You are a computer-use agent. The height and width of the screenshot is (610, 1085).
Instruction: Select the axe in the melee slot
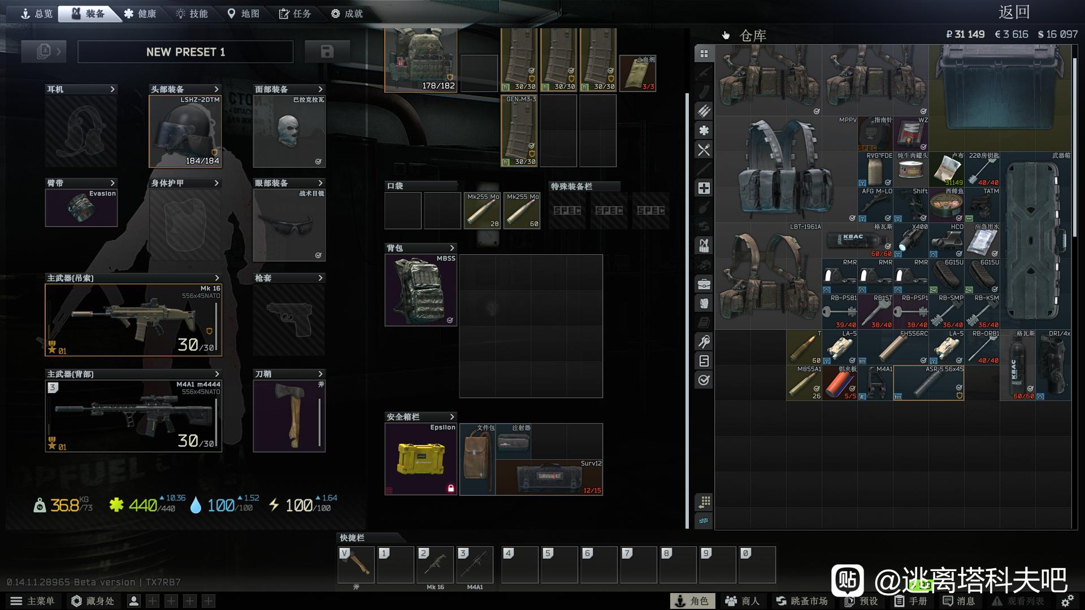289,416
